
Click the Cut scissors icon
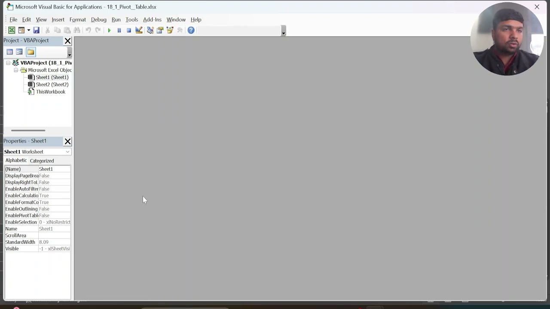point(47,30)
